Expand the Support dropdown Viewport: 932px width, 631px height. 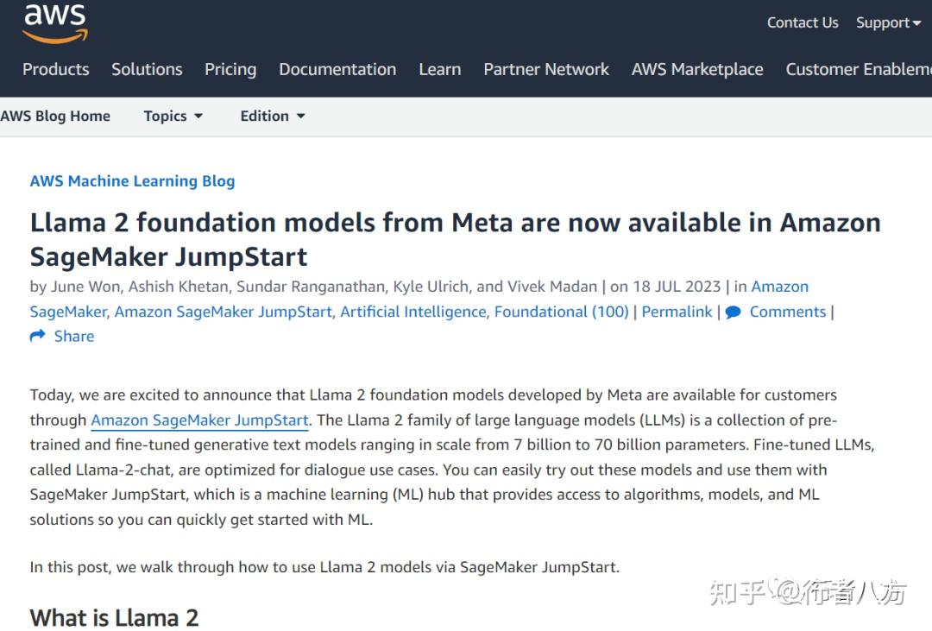click(x=888, y=22)
